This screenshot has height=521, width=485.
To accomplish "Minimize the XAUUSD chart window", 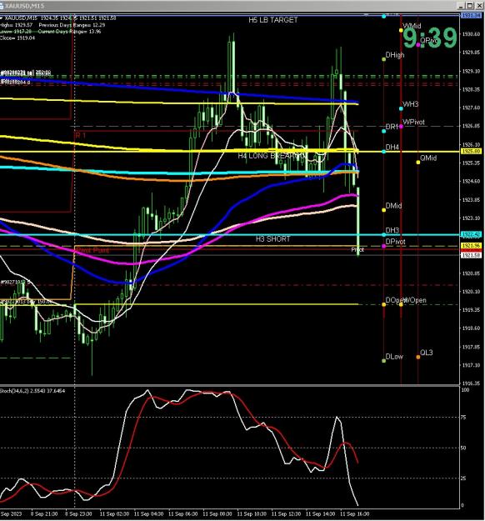I will coord(461,6).
